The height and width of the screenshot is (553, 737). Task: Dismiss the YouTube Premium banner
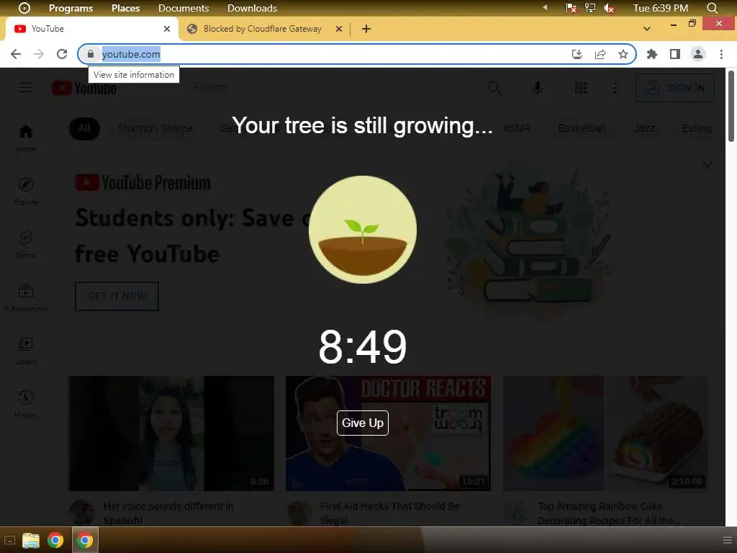tap(707, 166)
